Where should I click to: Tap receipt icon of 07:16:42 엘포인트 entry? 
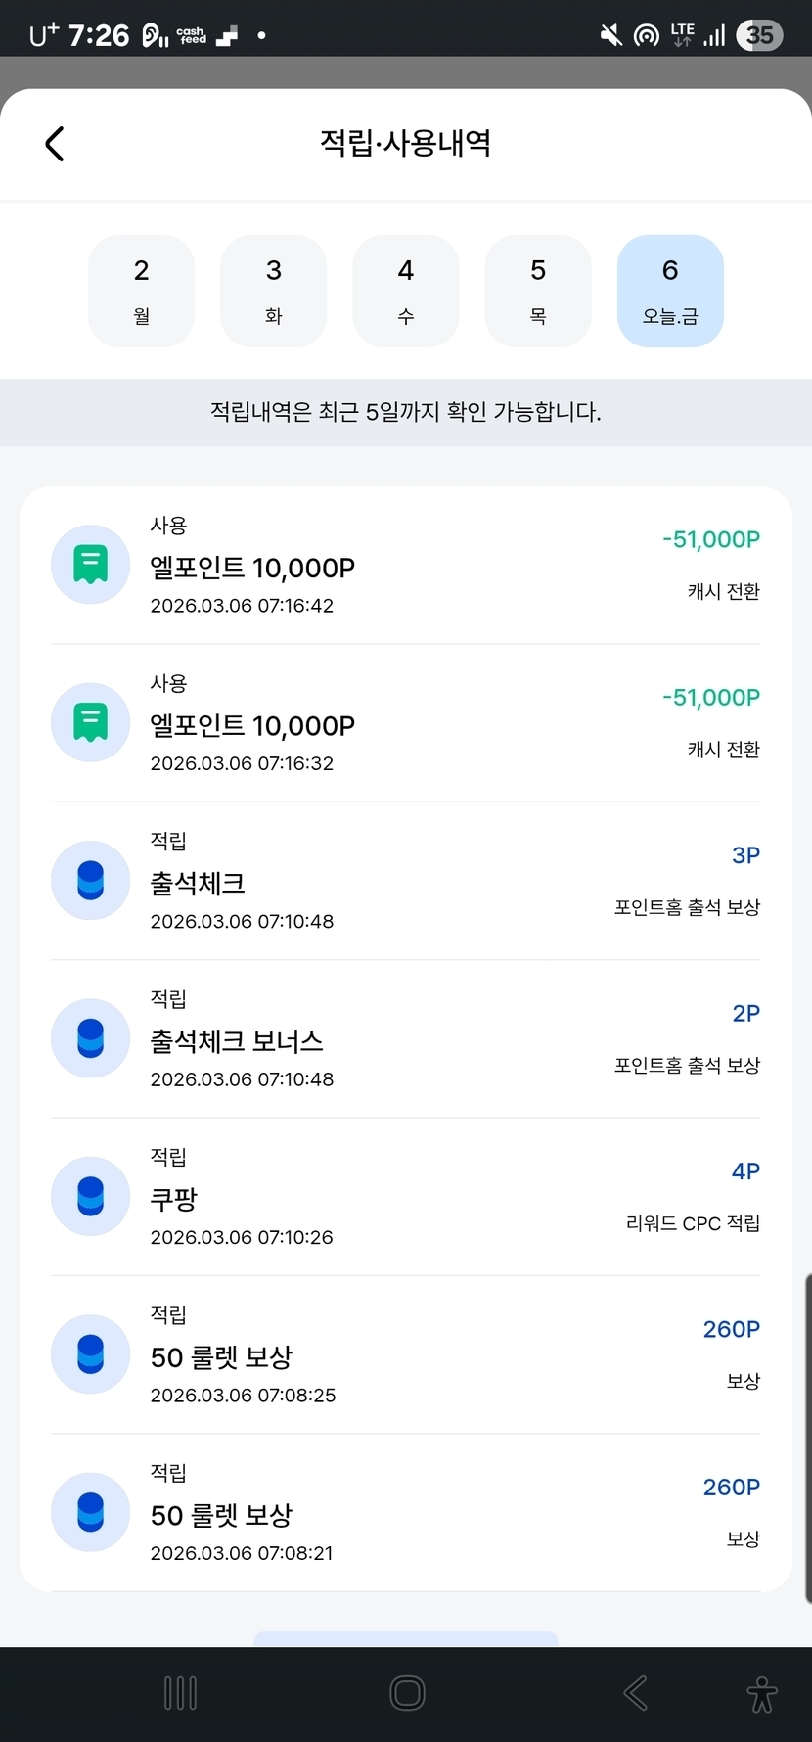[x=90, y=565]
